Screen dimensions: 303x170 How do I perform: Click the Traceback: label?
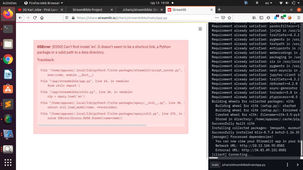[46, 60]
